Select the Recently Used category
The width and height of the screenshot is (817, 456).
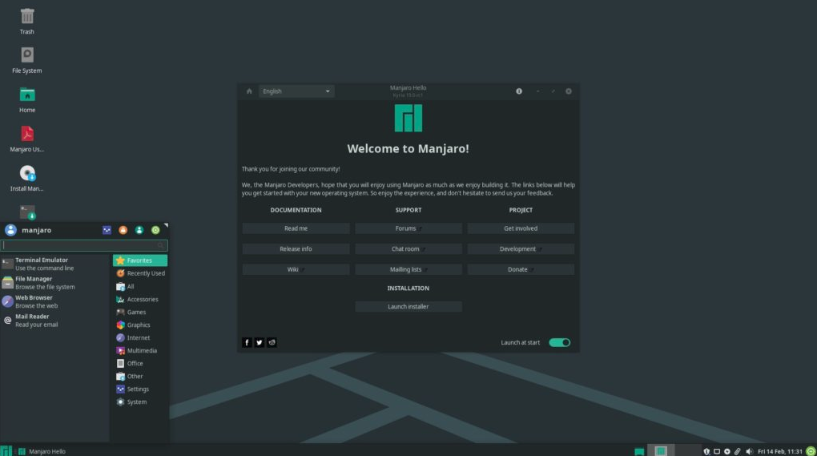point(145,273)
